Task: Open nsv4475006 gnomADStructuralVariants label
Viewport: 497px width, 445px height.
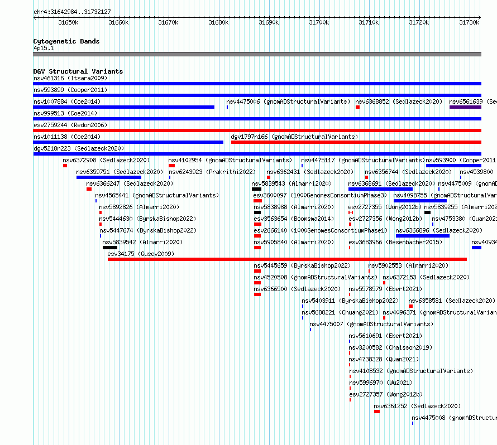Action: point(288,101)
